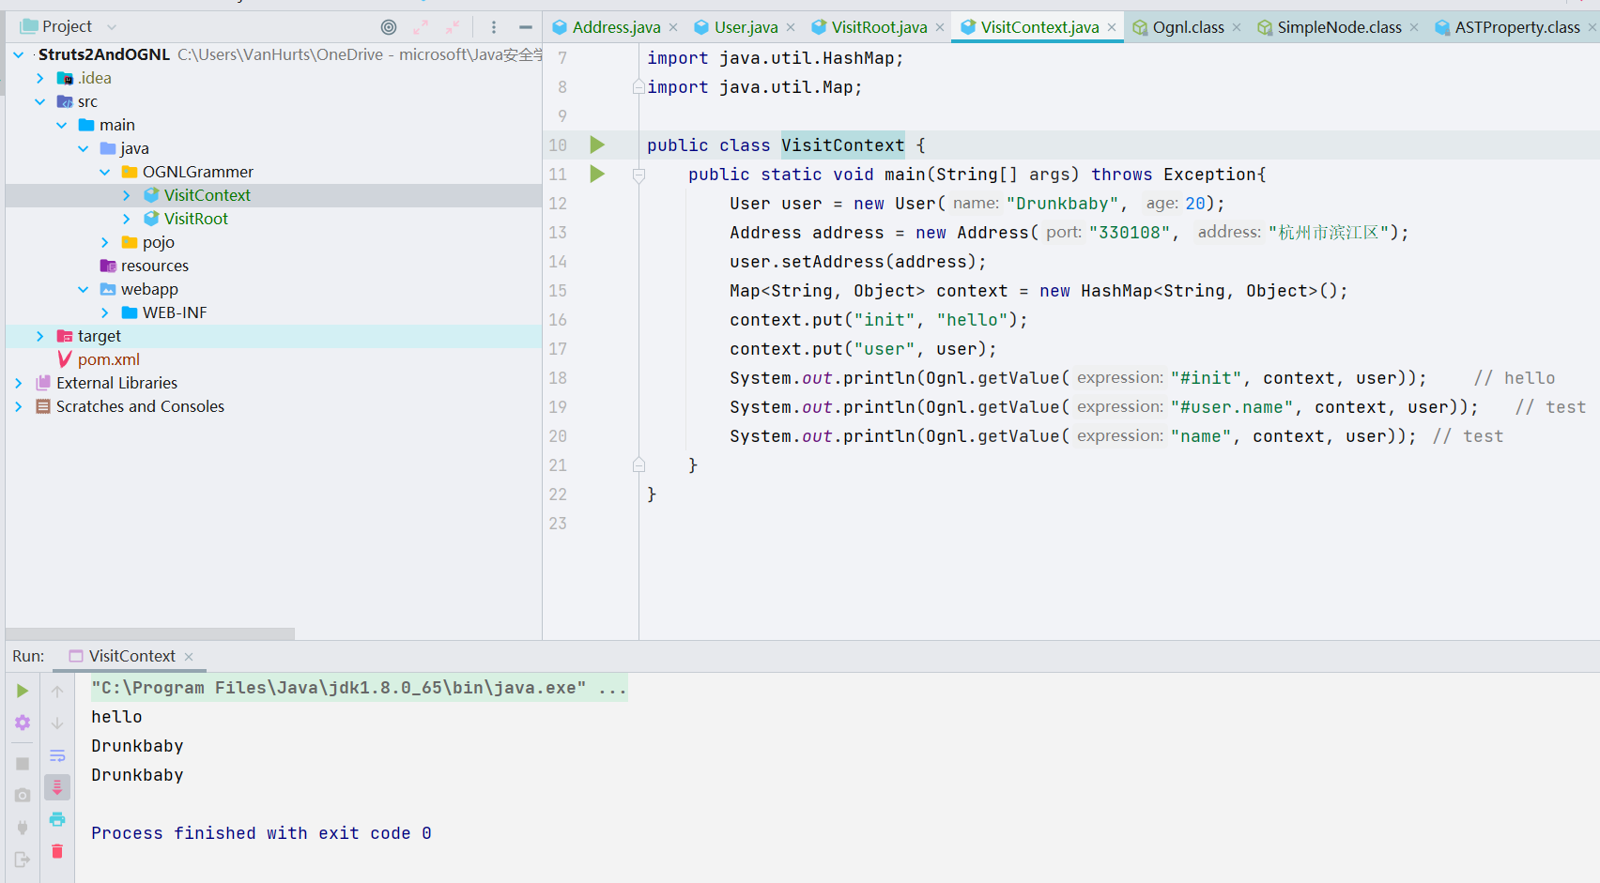Click the Select Opened File target icon
This screenshot has height=883, width=1600.
point(389,27)
